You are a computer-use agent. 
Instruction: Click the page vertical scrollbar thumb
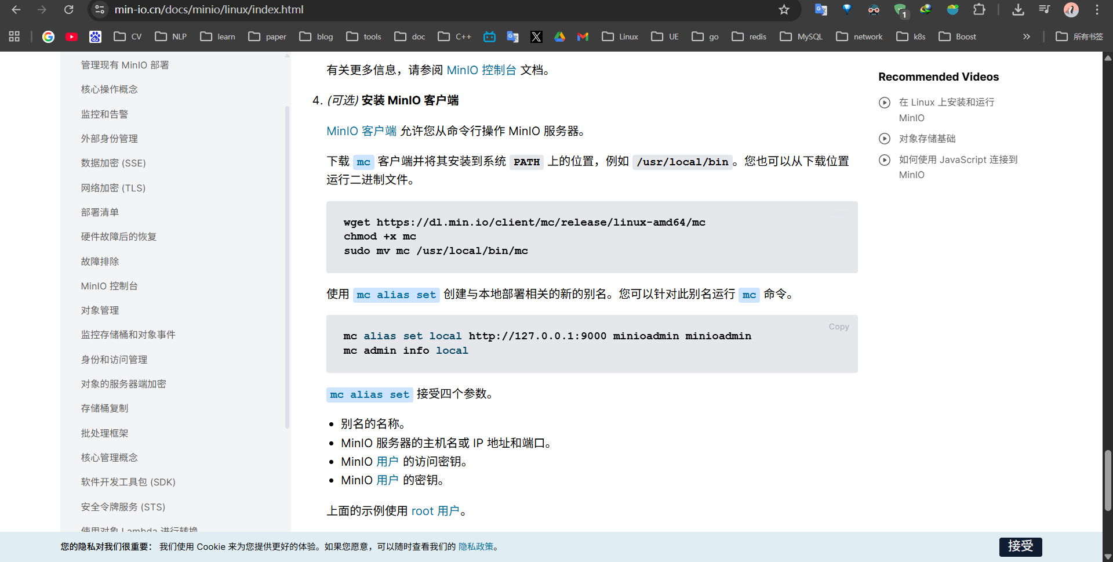point(1108,480)
